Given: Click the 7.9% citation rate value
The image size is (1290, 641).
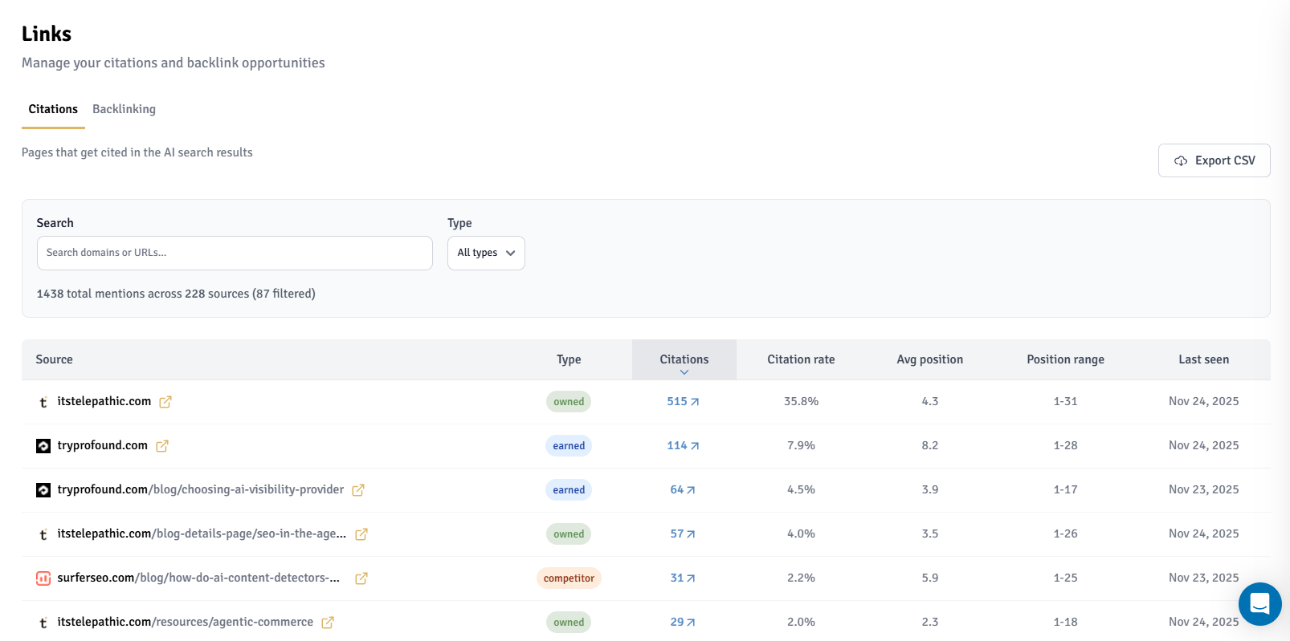Looking at the screenshot, I should click(x=801, y=445).
